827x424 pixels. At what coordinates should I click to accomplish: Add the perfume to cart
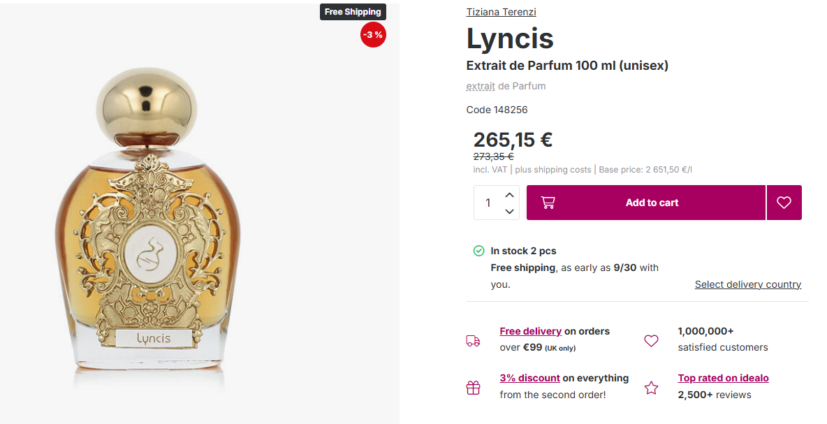pyautogui.click(x=646, y=203)
